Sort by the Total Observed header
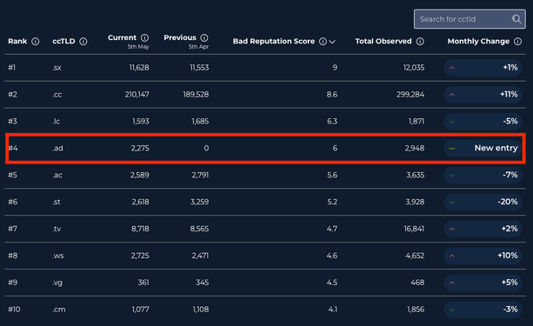The image size is (533, 326). coord(383,41)
